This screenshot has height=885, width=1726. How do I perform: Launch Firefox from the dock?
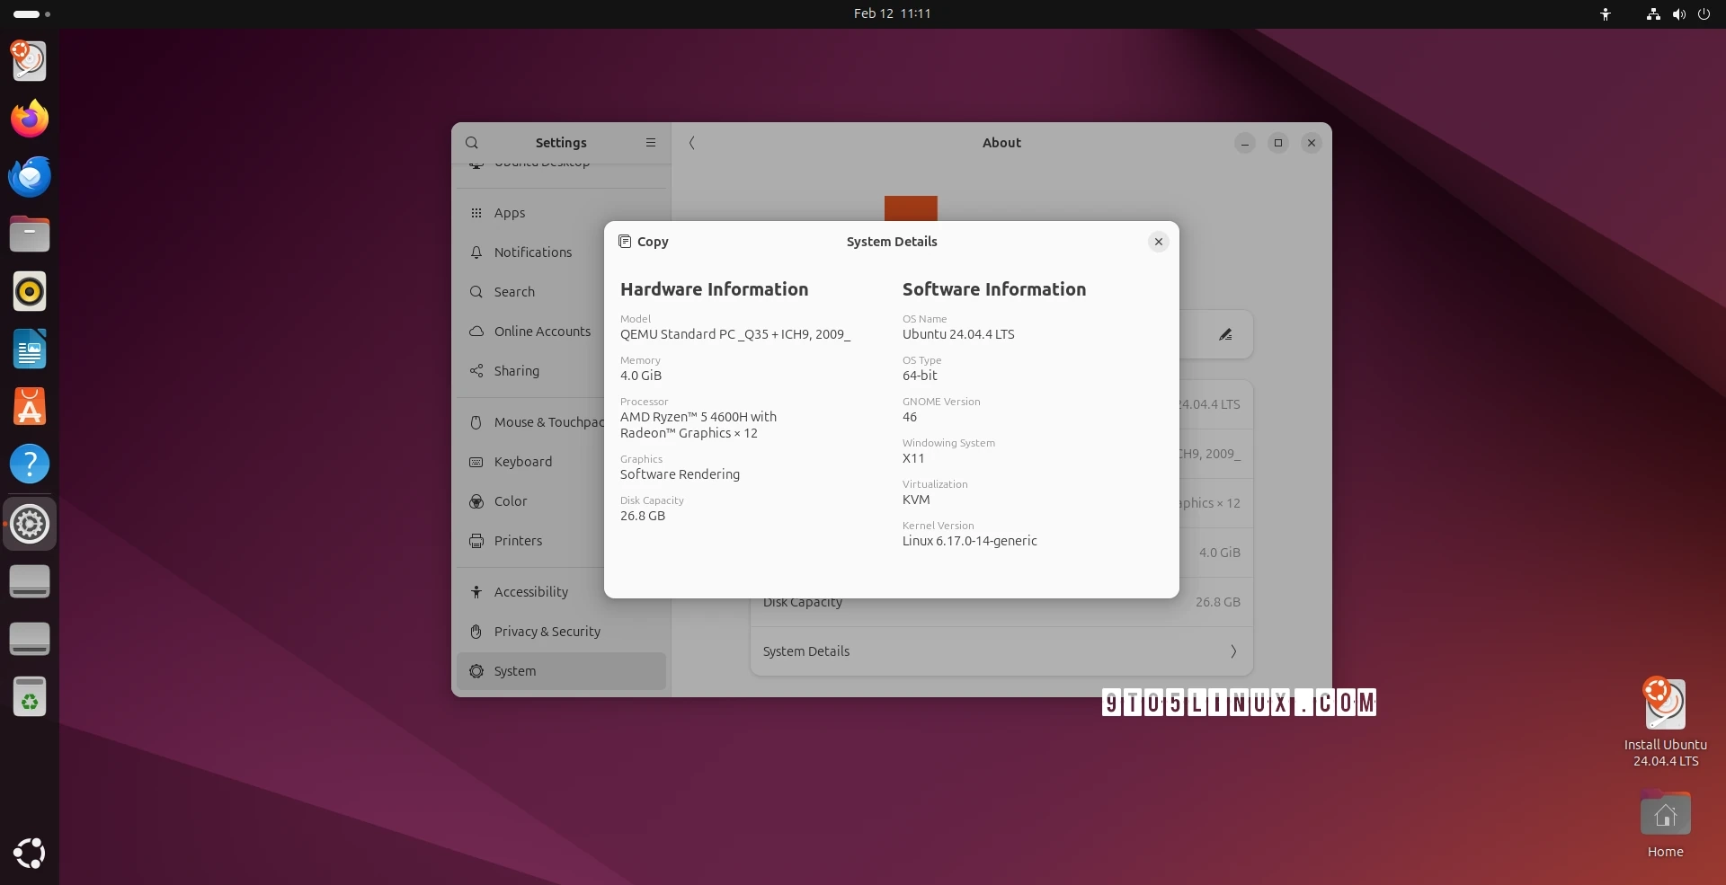point(30,118)
